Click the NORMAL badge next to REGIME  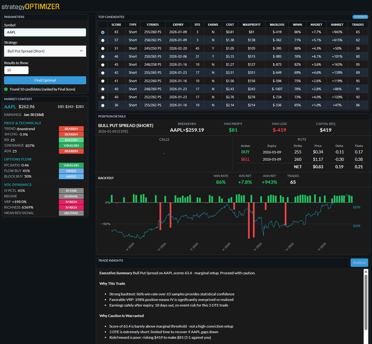71,196
